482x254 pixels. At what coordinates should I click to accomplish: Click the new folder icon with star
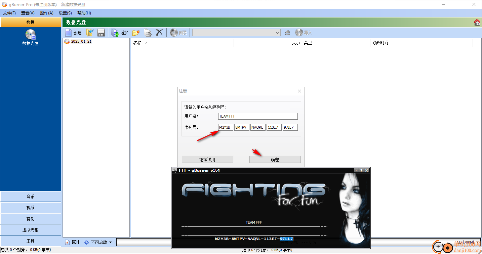tap(136, 33)
